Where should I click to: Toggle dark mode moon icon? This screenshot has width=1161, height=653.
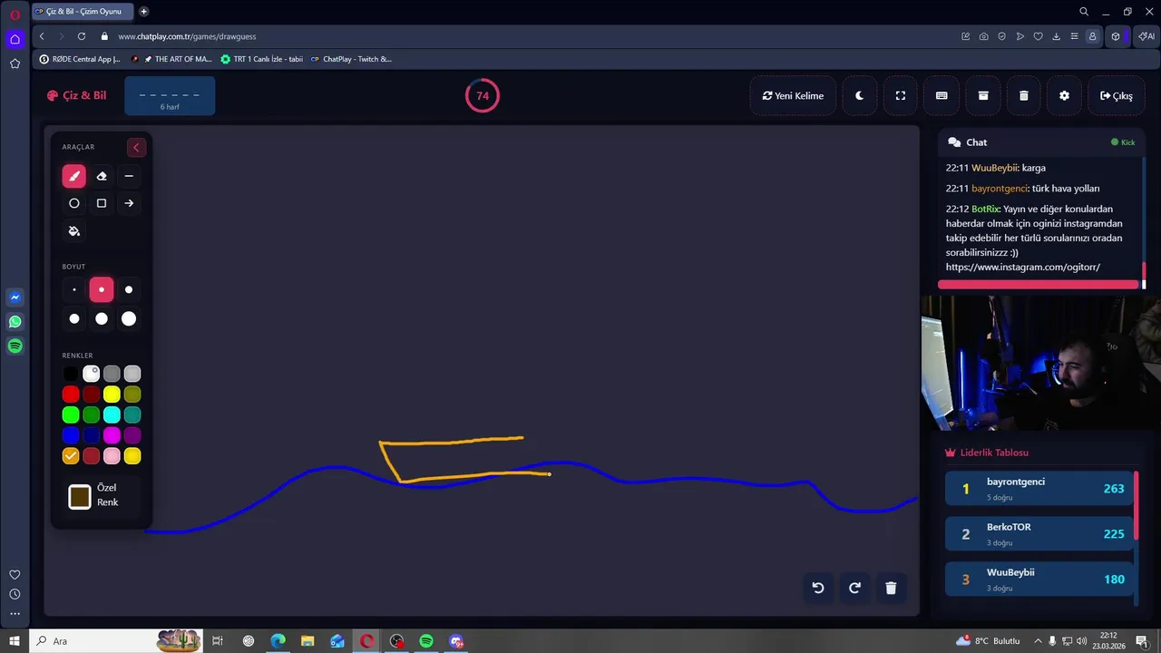tap(859, 95)
